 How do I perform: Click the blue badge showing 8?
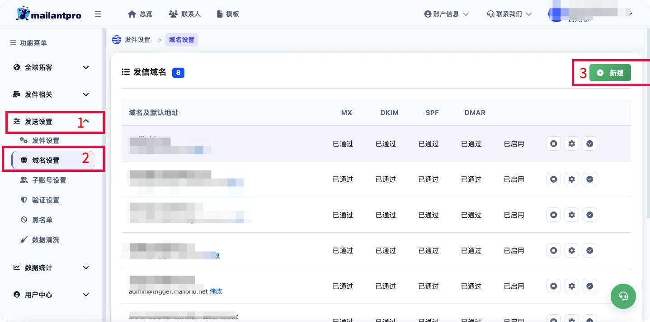click(x=178, y=73)
